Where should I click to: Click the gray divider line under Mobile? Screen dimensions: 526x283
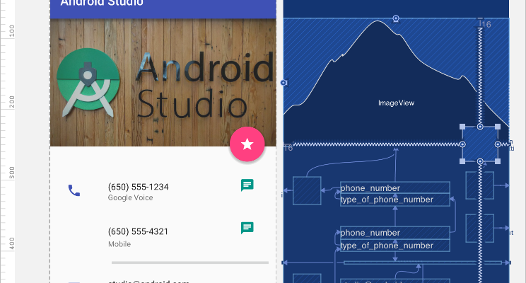190,262
